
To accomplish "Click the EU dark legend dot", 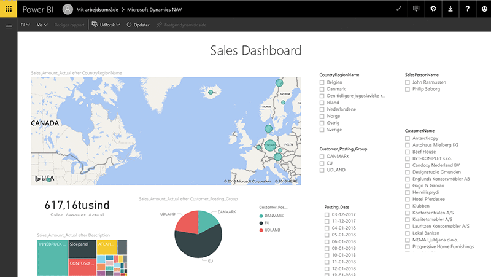I will [261, 223].
